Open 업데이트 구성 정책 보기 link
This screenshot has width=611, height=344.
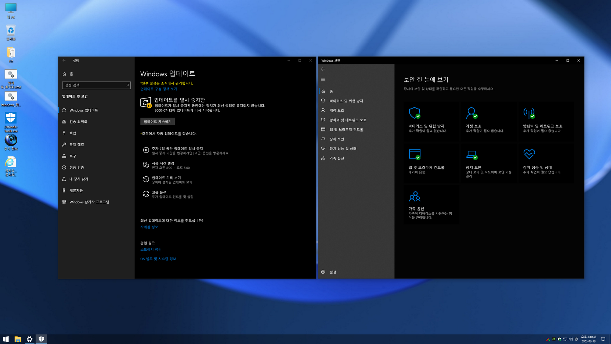159,89
